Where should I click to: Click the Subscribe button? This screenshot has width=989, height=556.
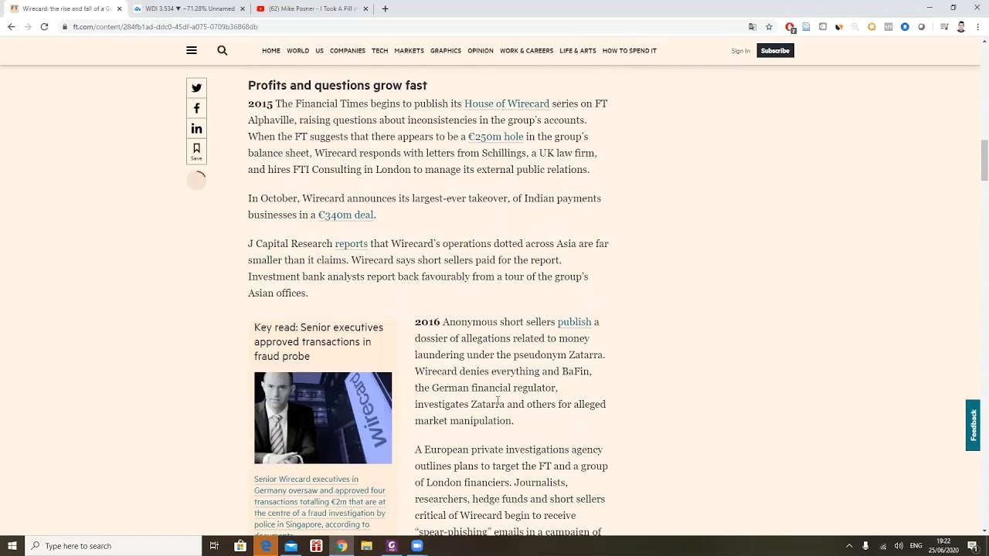(x=775, y=51)
